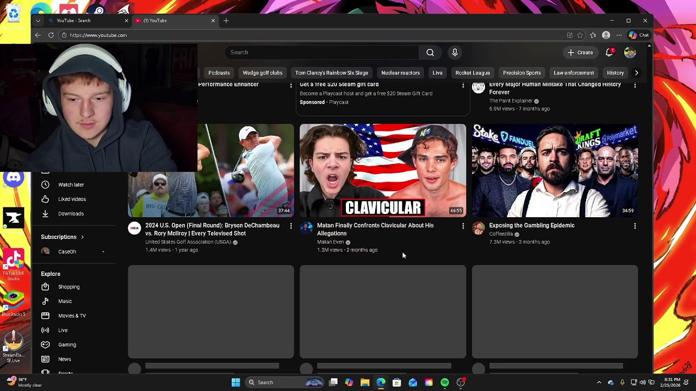
Task: Open a new browser tab
Action: tap(226, 21)
